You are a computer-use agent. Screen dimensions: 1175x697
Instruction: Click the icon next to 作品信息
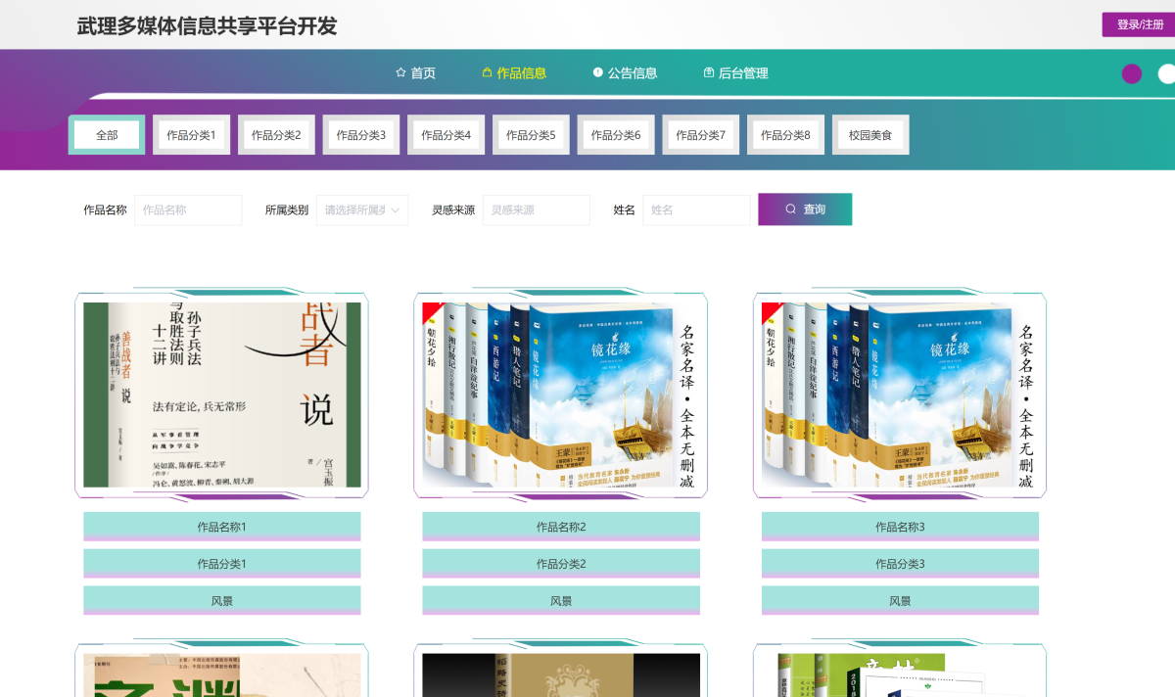[487, 72]
